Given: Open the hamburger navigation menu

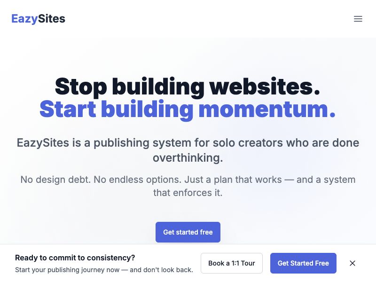Looking at the screenshot, I should point(358,19).
